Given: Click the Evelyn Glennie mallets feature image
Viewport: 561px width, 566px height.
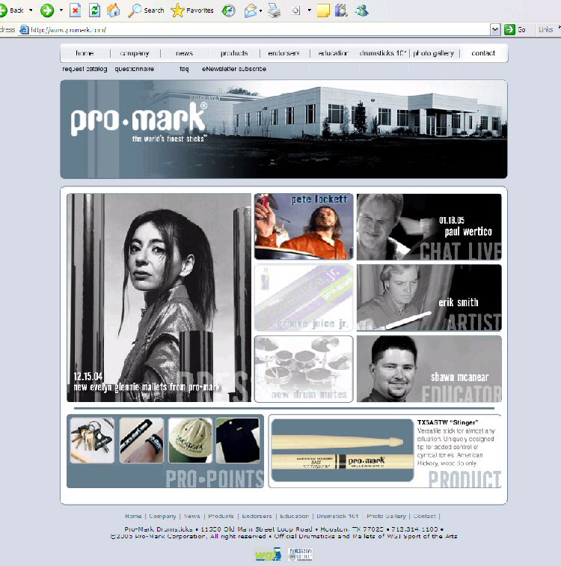Looking at the screenshot, I should (159, 297).
